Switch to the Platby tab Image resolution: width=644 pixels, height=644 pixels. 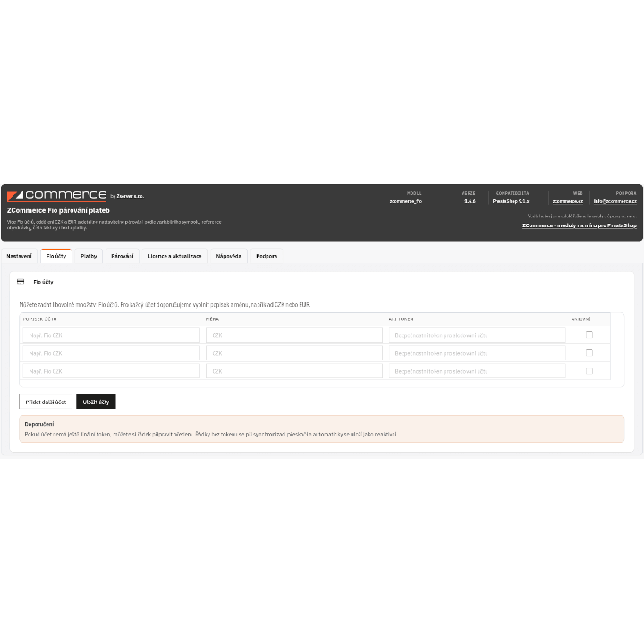pos(89,256)
